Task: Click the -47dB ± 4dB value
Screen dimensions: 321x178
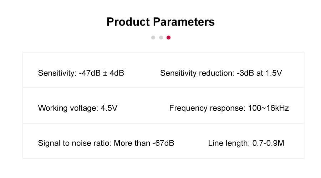Action: tap(102, 73)
